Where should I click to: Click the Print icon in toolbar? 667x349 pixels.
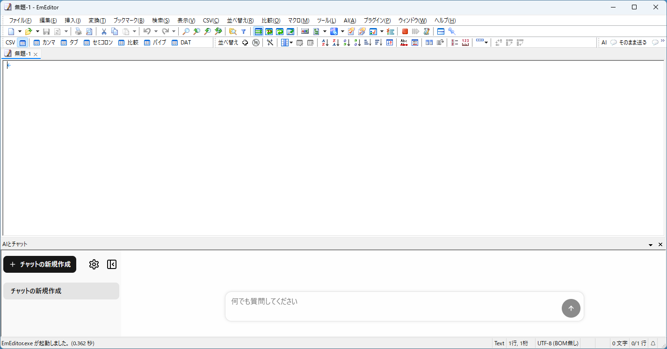coord(78,31)
